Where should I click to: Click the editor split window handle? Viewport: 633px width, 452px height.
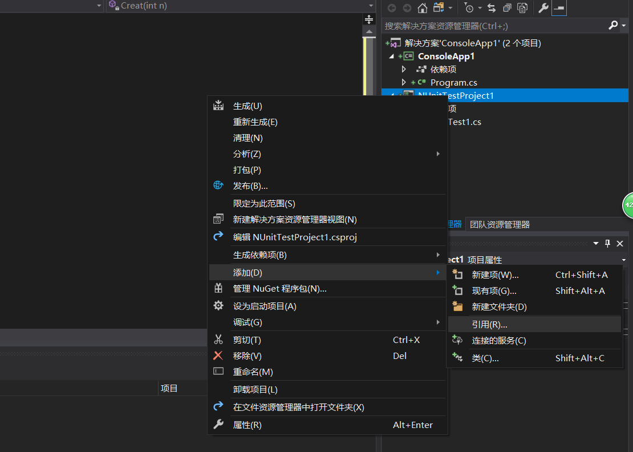coord(368,19)
